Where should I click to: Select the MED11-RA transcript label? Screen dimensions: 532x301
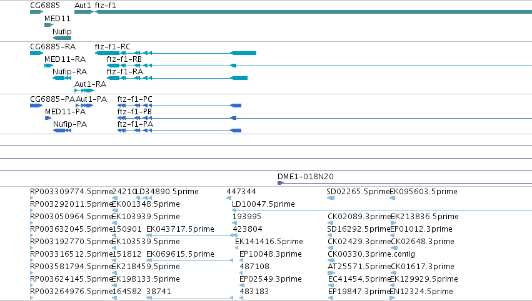[65, 59]
